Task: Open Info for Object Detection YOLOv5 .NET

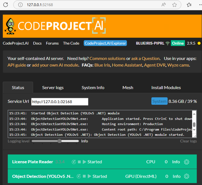Action: click(177, 176)
